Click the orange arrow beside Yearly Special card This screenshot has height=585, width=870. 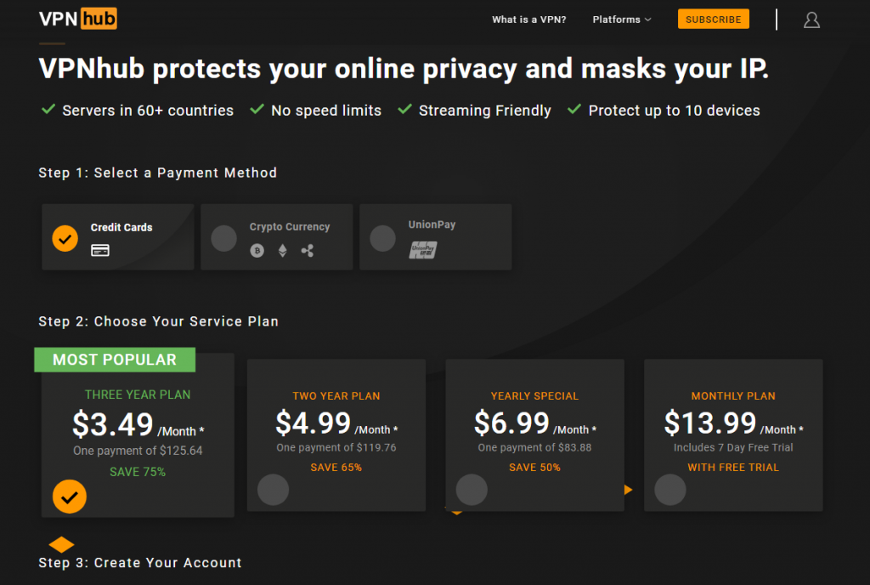tap(628, 490)
